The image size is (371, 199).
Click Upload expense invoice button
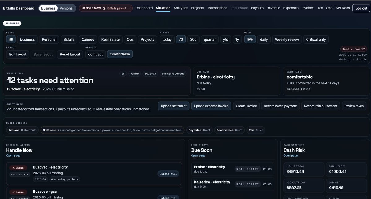point(211,106)
